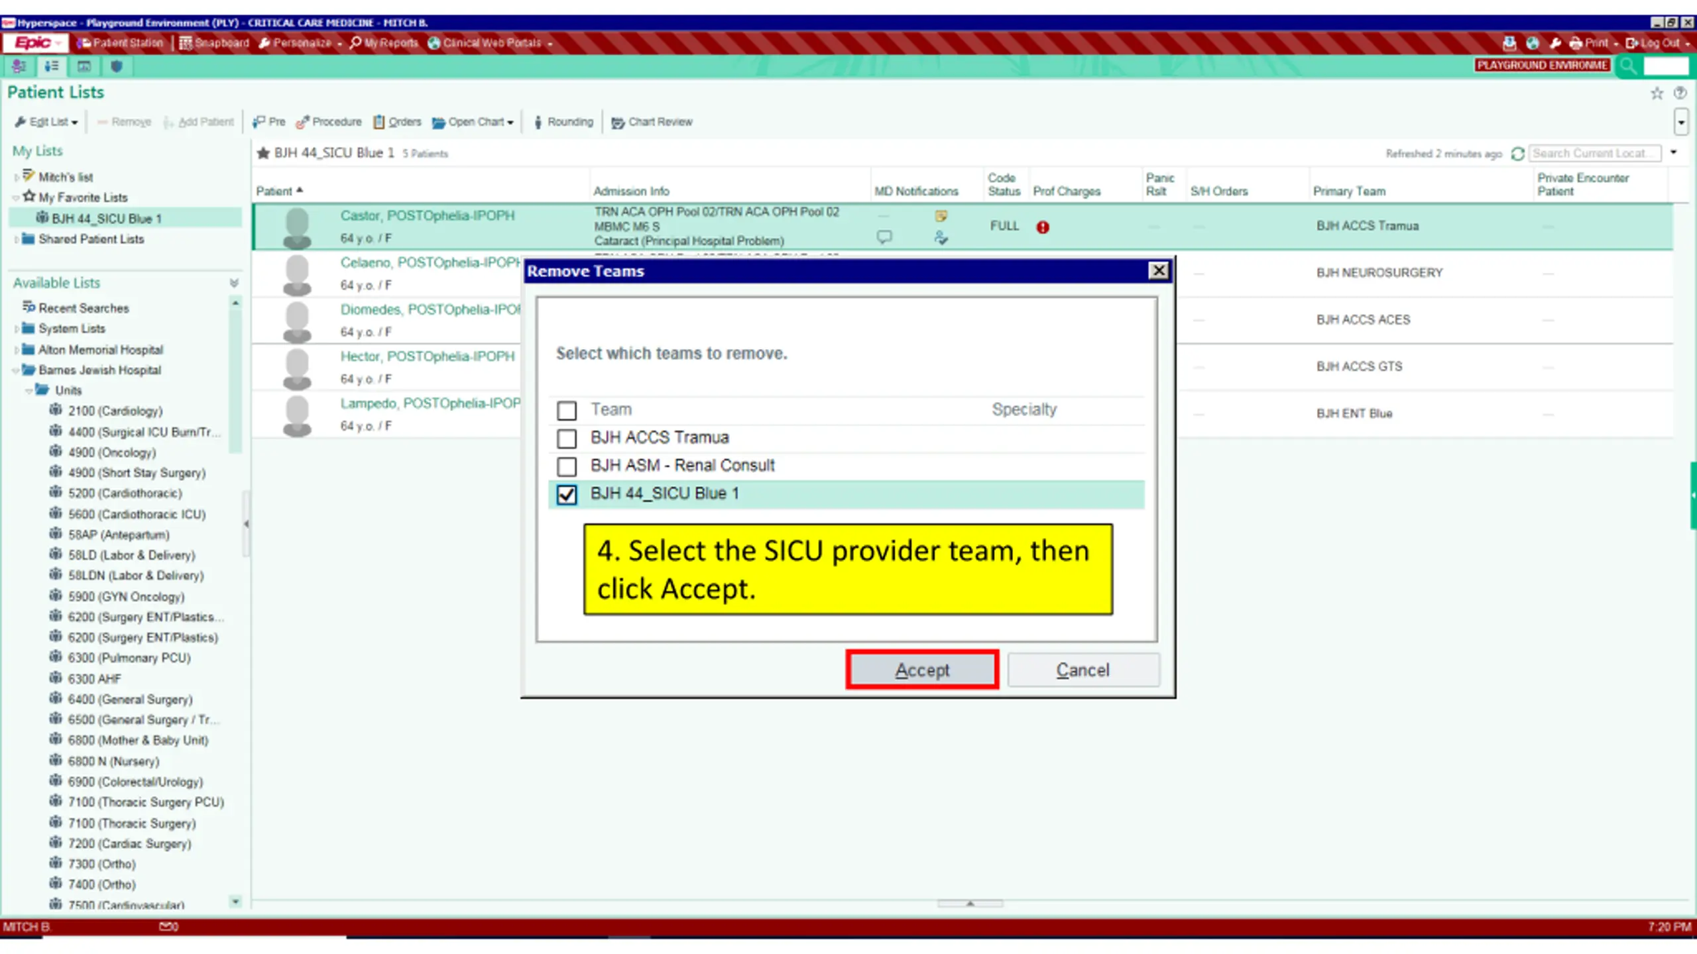Open the search options dropdown arrow

1674,153
